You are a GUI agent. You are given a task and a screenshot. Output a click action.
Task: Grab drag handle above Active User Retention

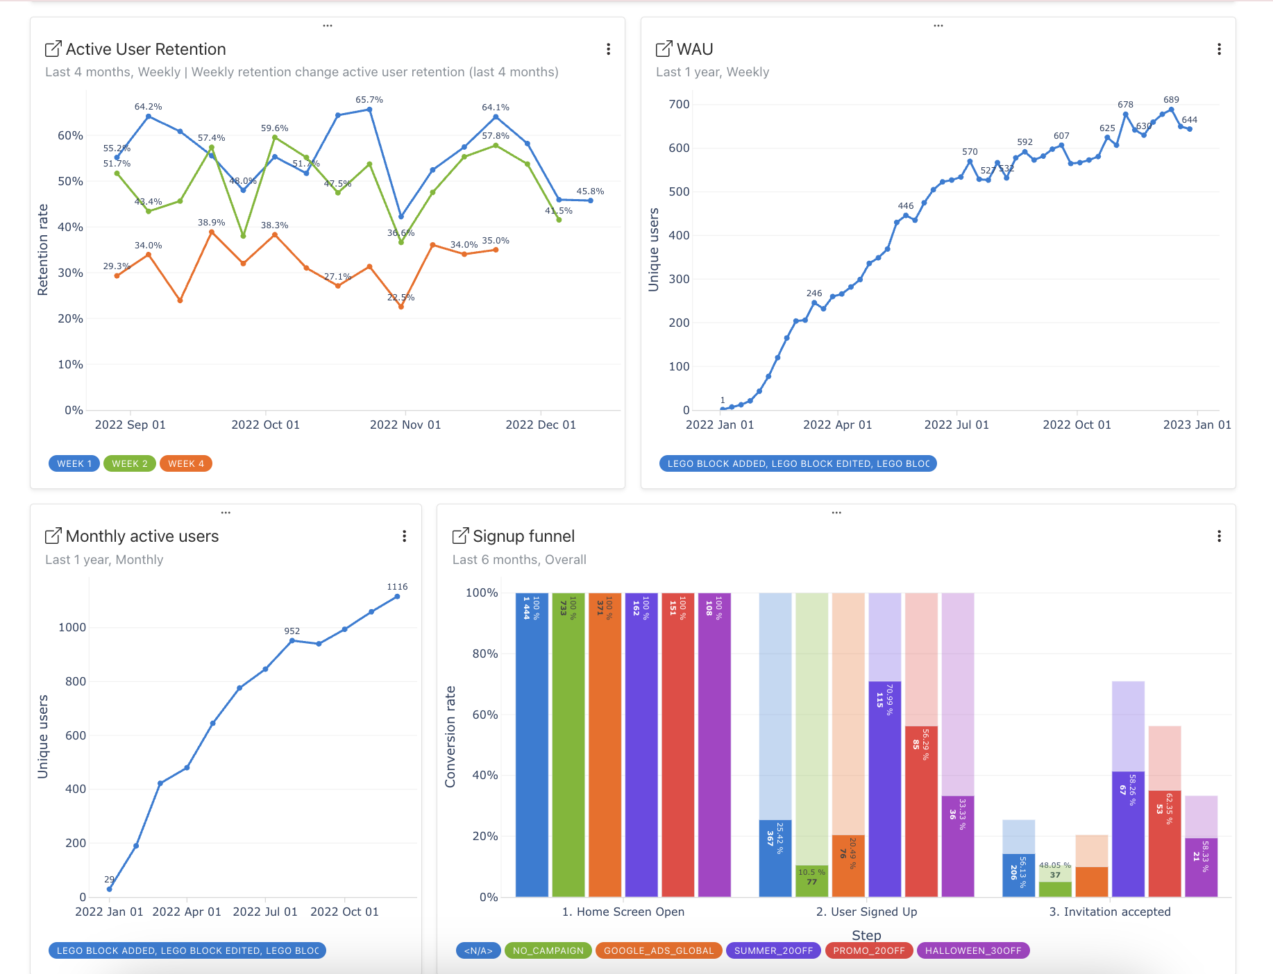328,26
